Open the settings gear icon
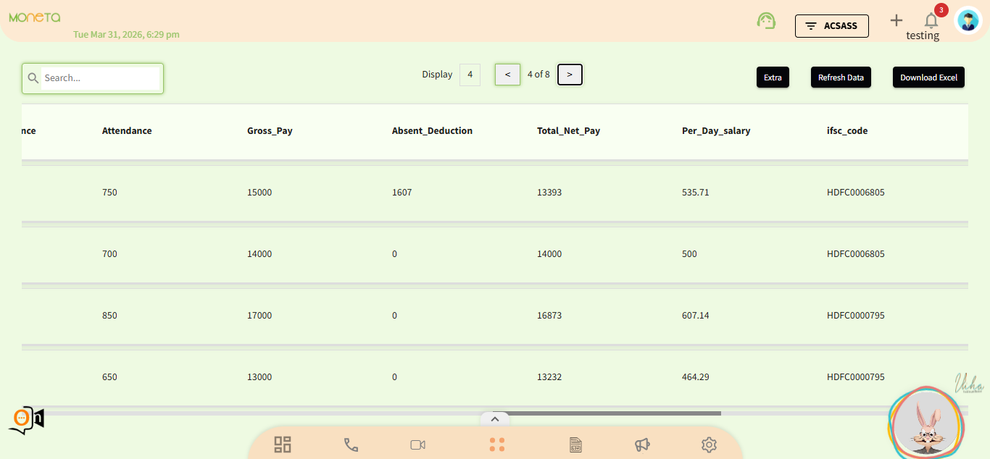 click(709, 445)
